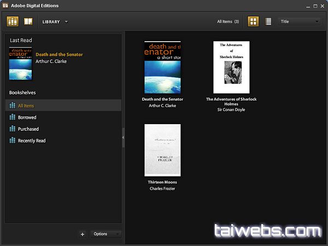Image resolution: width=328 pixels, height=246 pixels.
Task: Collapse the left panel via divider handle
Action: coord(123,137)
